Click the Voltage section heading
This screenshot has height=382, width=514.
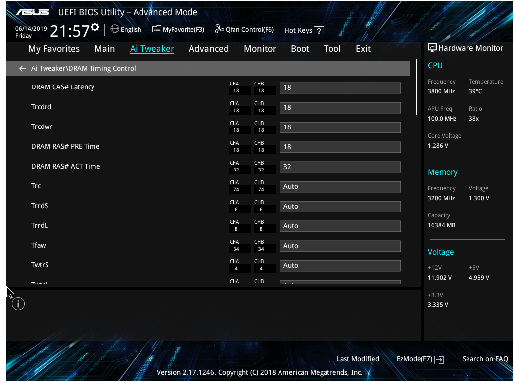point(441,252)
